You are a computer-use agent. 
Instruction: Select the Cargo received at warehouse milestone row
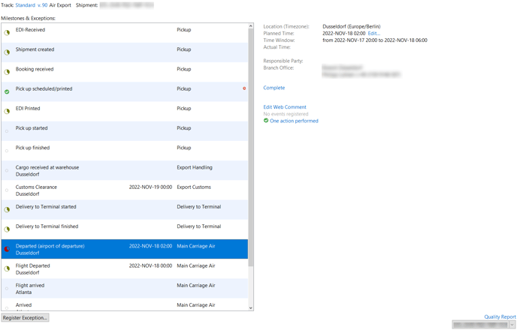click(x=125, y=170)
